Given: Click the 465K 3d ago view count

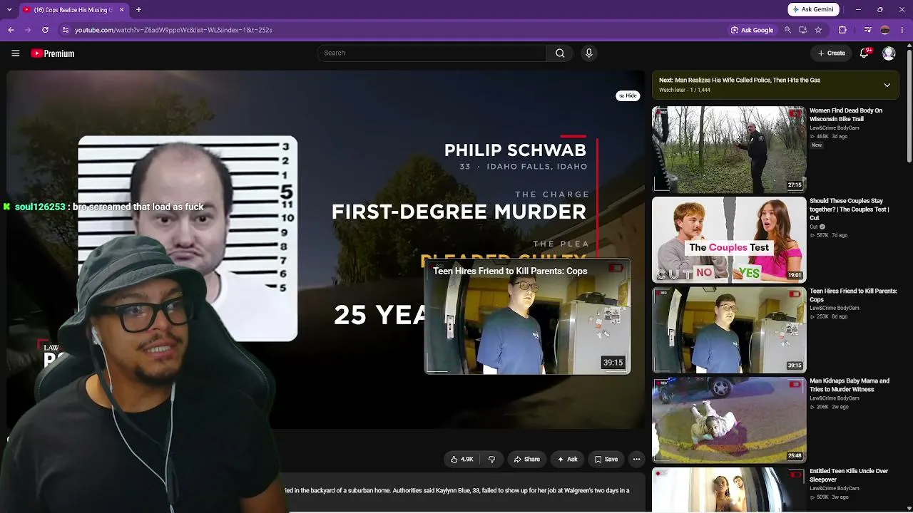Looking at the screenshot, I should 829,136.
